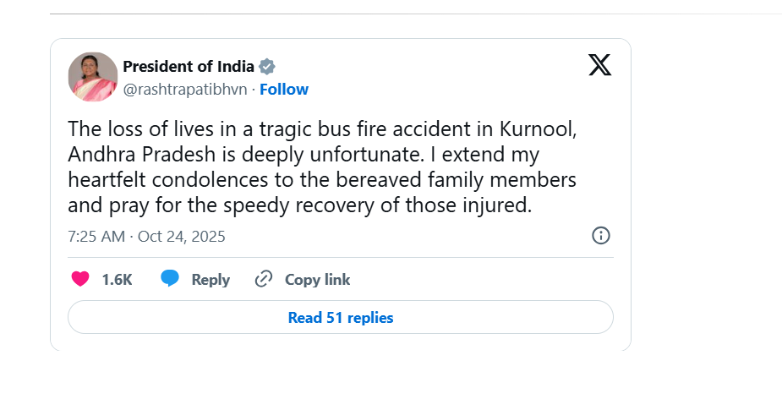Viewport: 782px width, 399px height.
Task: Open the X logo in the tweet corner
Action: pyautogui.click(x=599, y=65)
